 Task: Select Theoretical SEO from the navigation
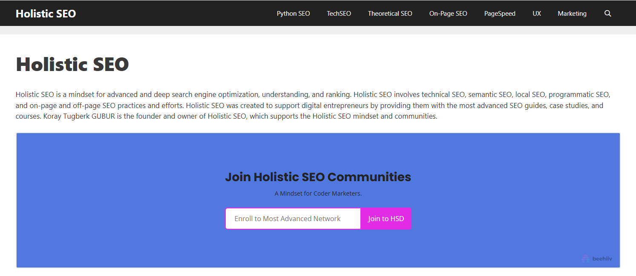pos(390,13)
